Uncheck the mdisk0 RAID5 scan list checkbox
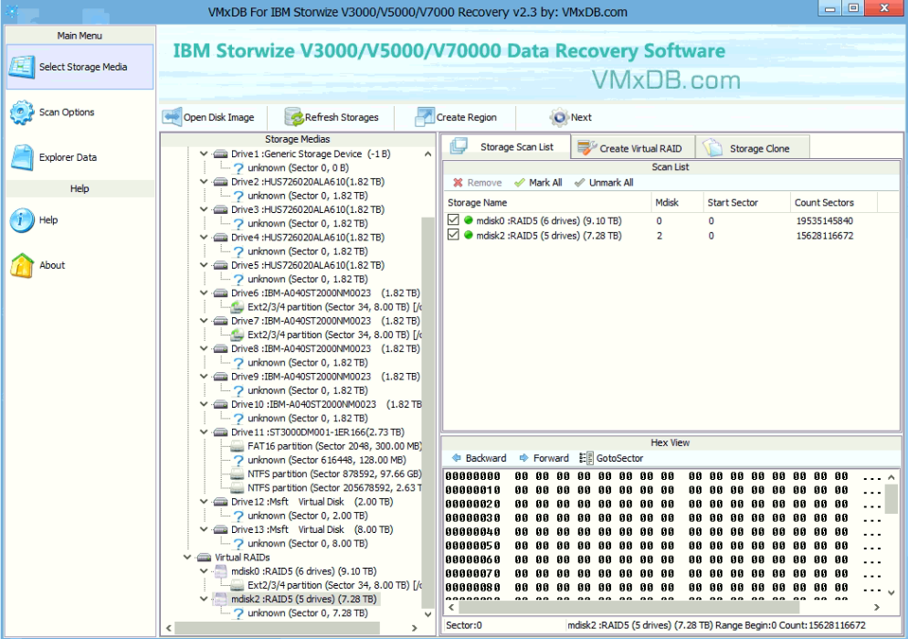This screenshot has height=639, width=908. (x=453, y=220)
